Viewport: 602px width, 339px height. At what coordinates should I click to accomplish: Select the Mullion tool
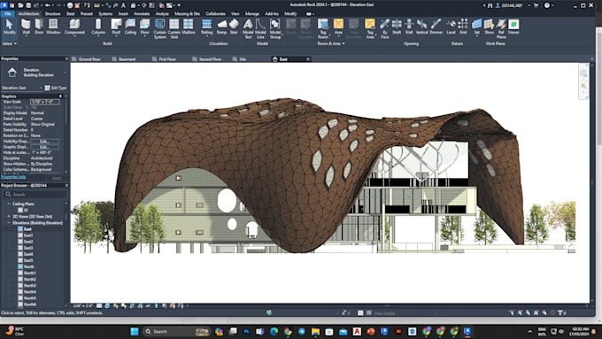click(188, 27)
